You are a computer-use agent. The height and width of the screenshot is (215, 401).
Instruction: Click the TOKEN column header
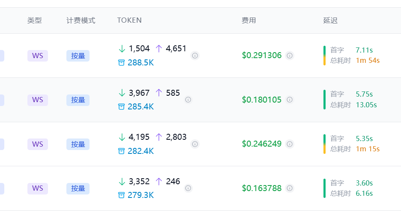tap(129, 20)
